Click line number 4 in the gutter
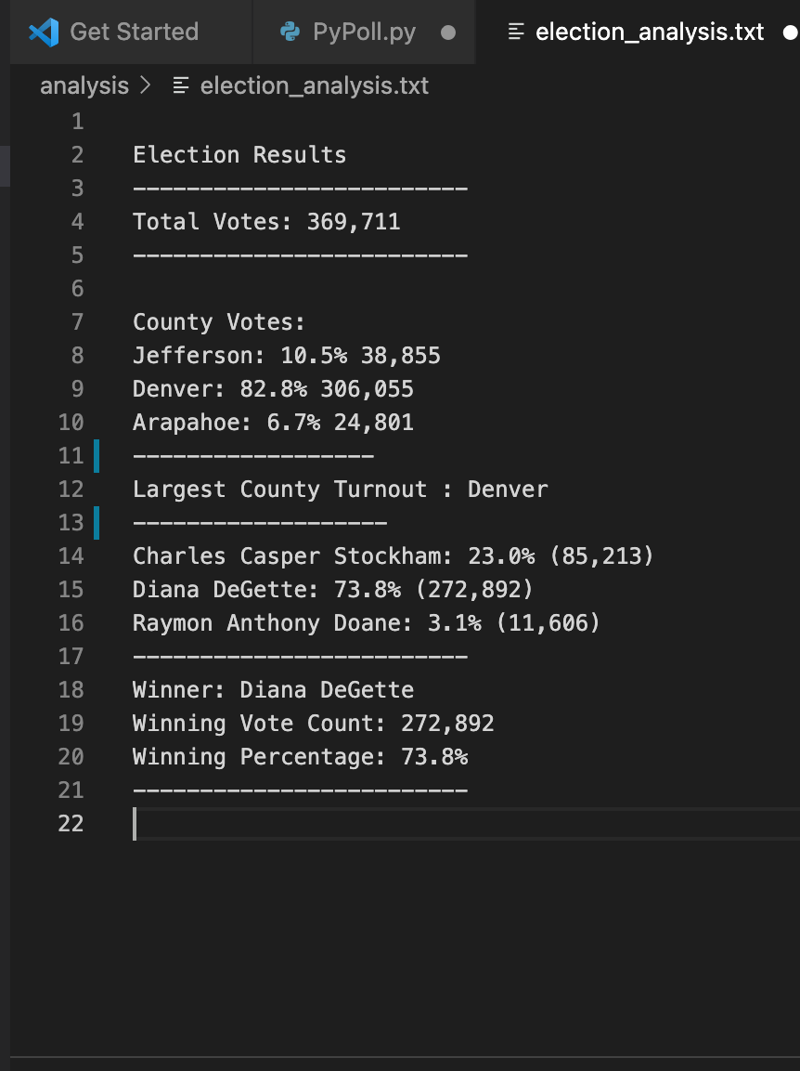Image resolution: width=800 pixels, height=1071 pixels. click(78, 221)
